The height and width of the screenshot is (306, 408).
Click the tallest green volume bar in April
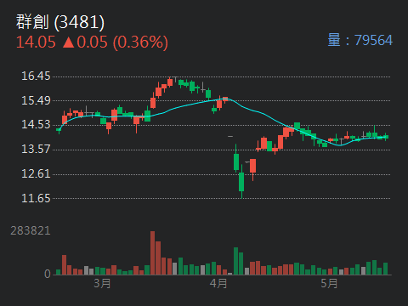[x=235, y=261]
